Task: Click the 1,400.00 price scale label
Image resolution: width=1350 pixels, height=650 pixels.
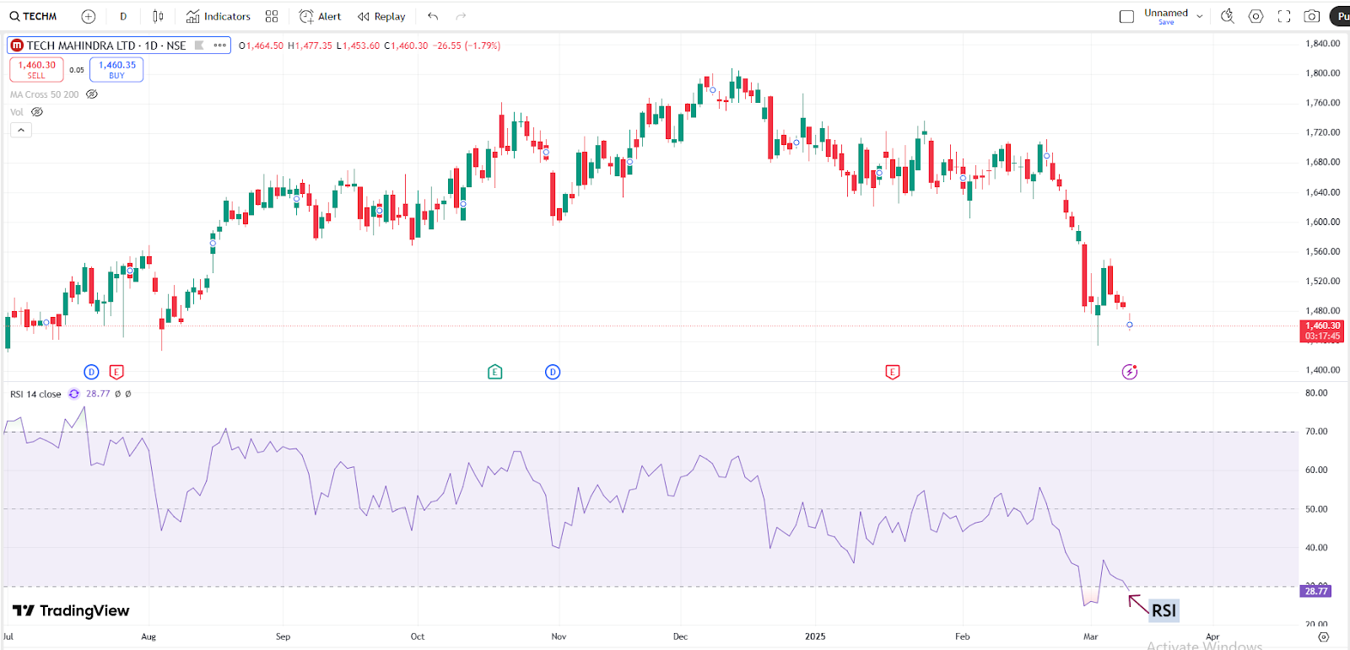Action: (x=1323, y=370)
